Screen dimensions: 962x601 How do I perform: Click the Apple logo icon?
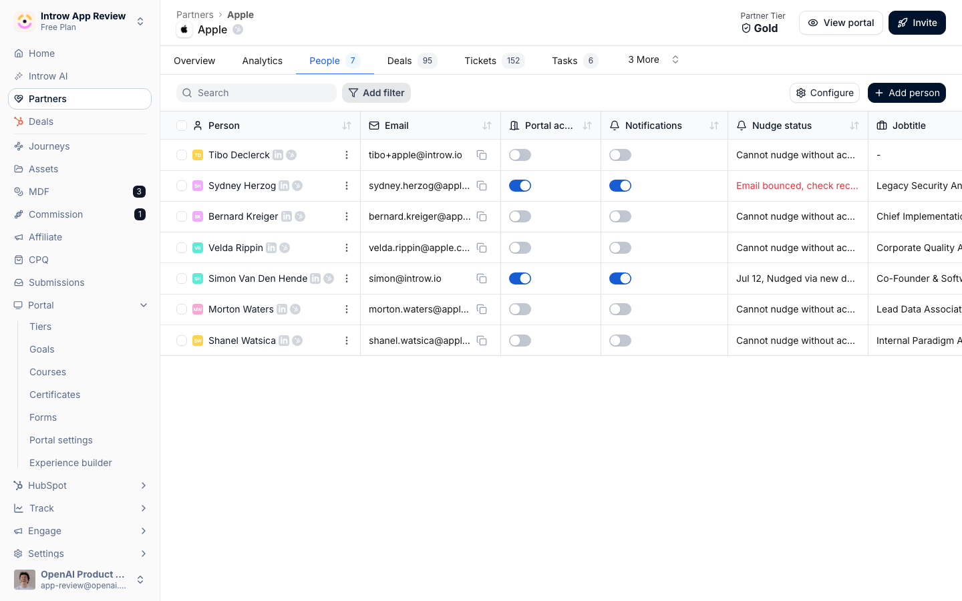[184, 29]
